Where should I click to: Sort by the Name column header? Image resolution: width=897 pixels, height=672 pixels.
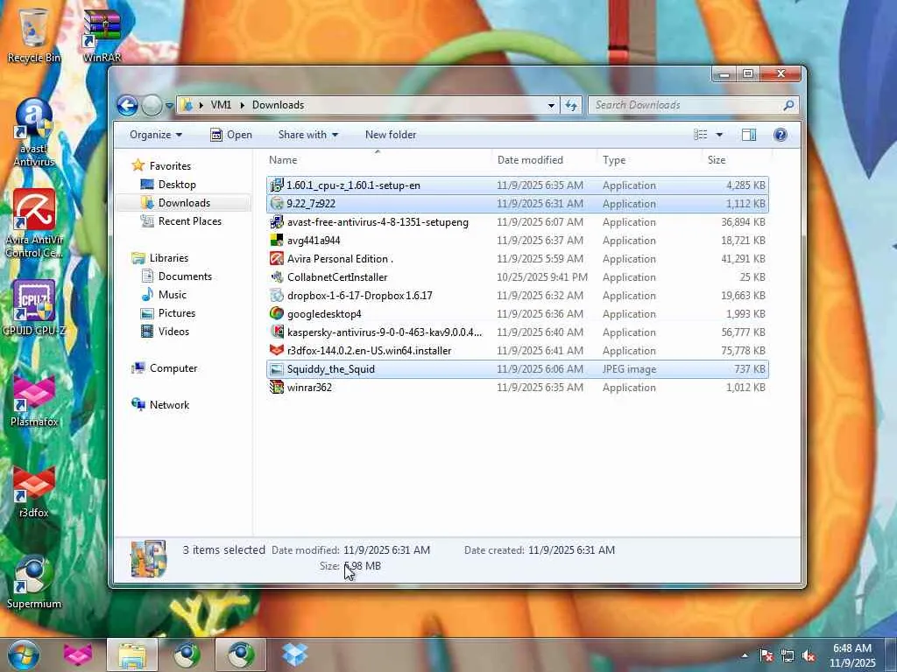tap(378, 160)
